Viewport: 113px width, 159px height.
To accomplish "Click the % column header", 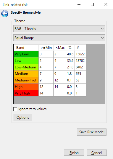I will [x=70, y=48].
